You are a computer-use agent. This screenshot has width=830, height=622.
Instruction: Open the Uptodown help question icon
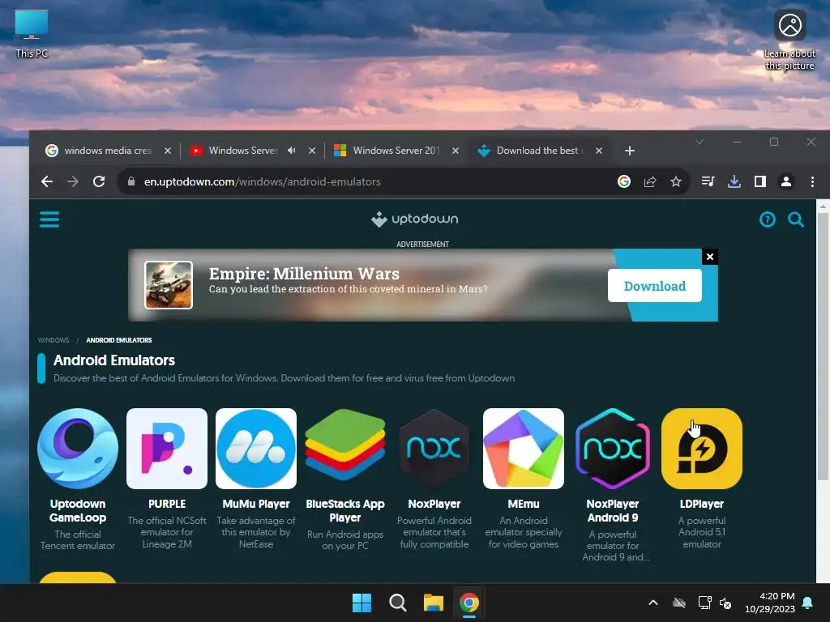pos(767,219)
